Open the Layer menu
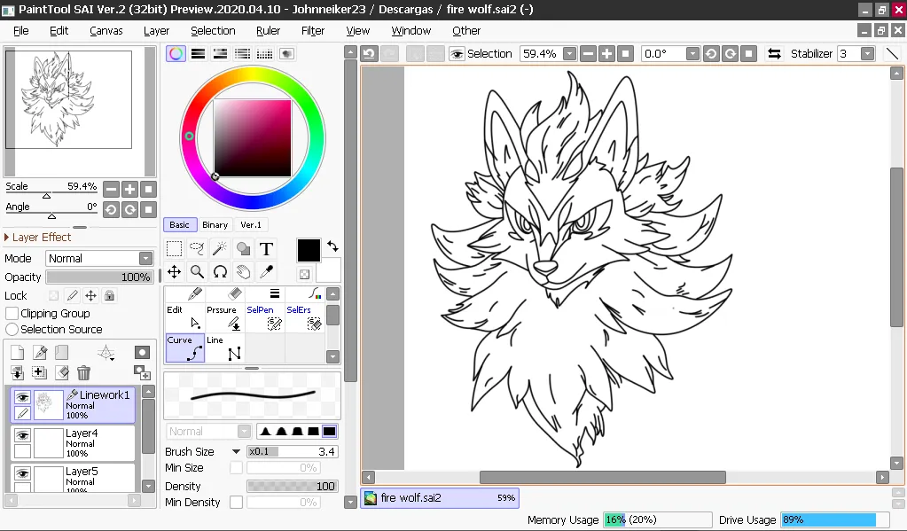The width and height of the screenshot is (907, 531). pos(156,31)
